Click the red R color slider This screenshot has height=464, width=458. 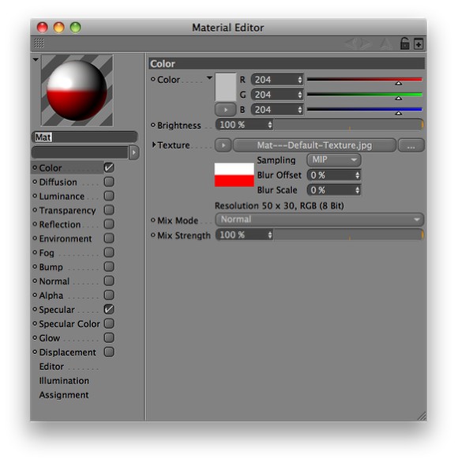[x=365, y=80]
